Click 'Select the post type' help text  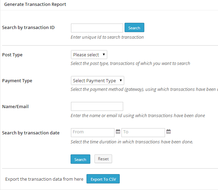130,64
